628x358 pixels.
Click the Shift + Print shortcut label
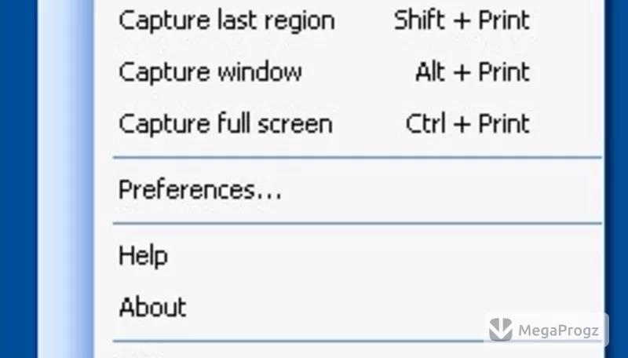point(462,20)
